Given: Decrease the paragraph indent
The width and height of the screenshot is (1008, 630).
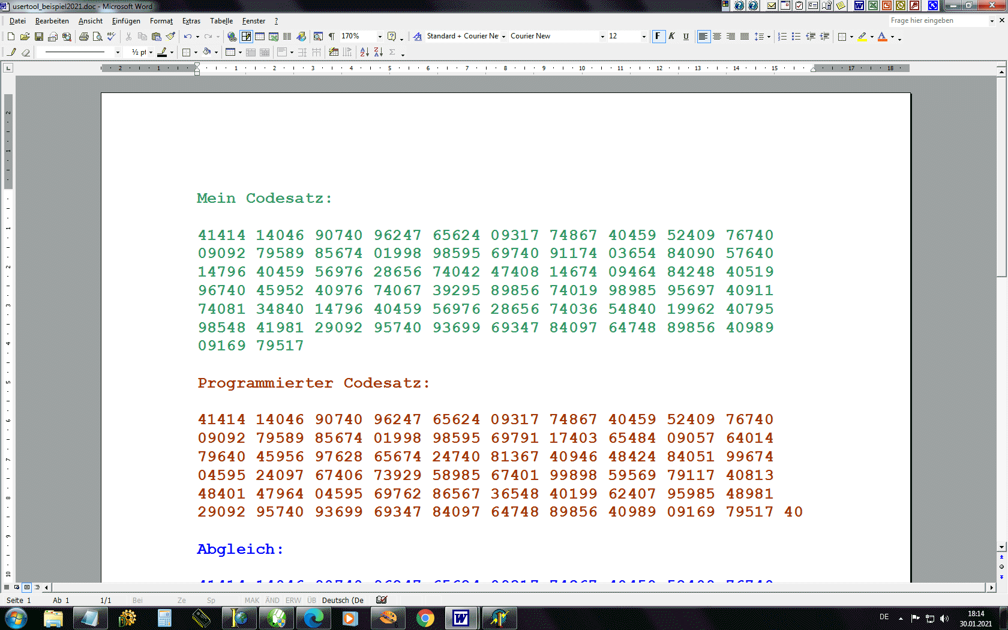Looking at the screenshot, I should click(x=811, y=37).
